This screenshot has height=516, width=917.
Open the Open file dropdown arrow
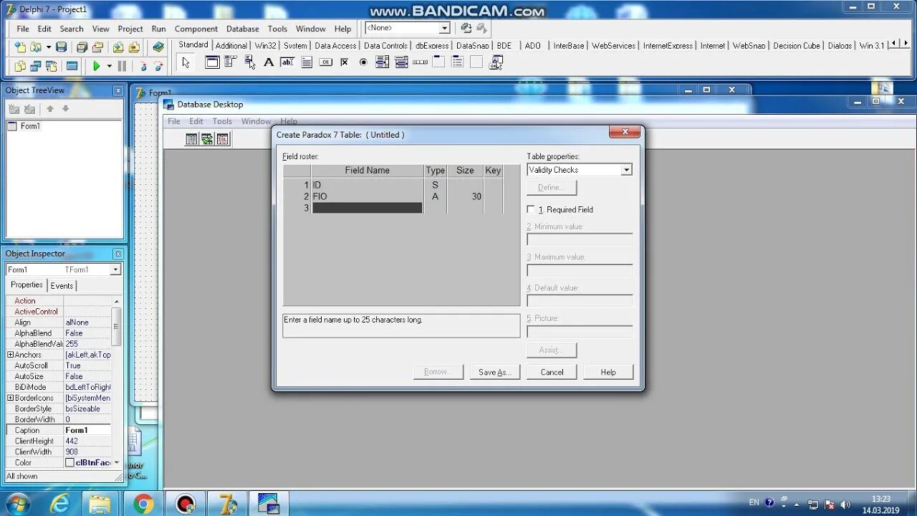[48, 47]
